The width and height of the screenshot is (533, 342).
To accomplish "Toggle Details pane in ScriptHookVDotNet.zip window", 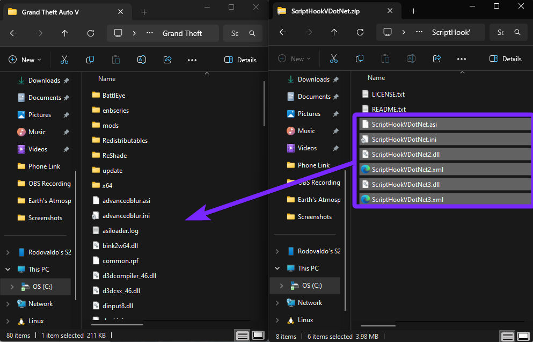I will tap(506, 59).
